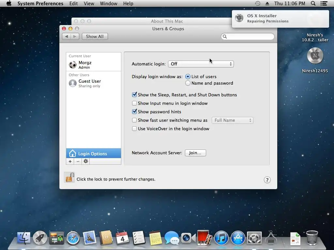Select List of users radio option
Image resolution: width=334 pixels, height=250 pixels.
[x=188, y=76]
